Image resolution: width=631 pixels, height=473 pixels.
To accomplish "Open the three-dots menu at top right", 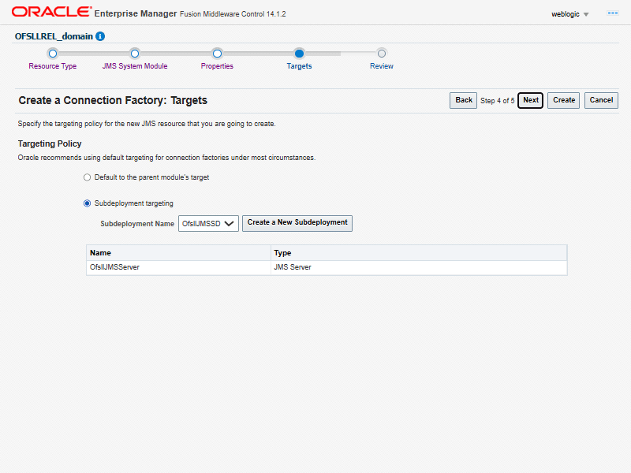I will click(x=613, y=13).
